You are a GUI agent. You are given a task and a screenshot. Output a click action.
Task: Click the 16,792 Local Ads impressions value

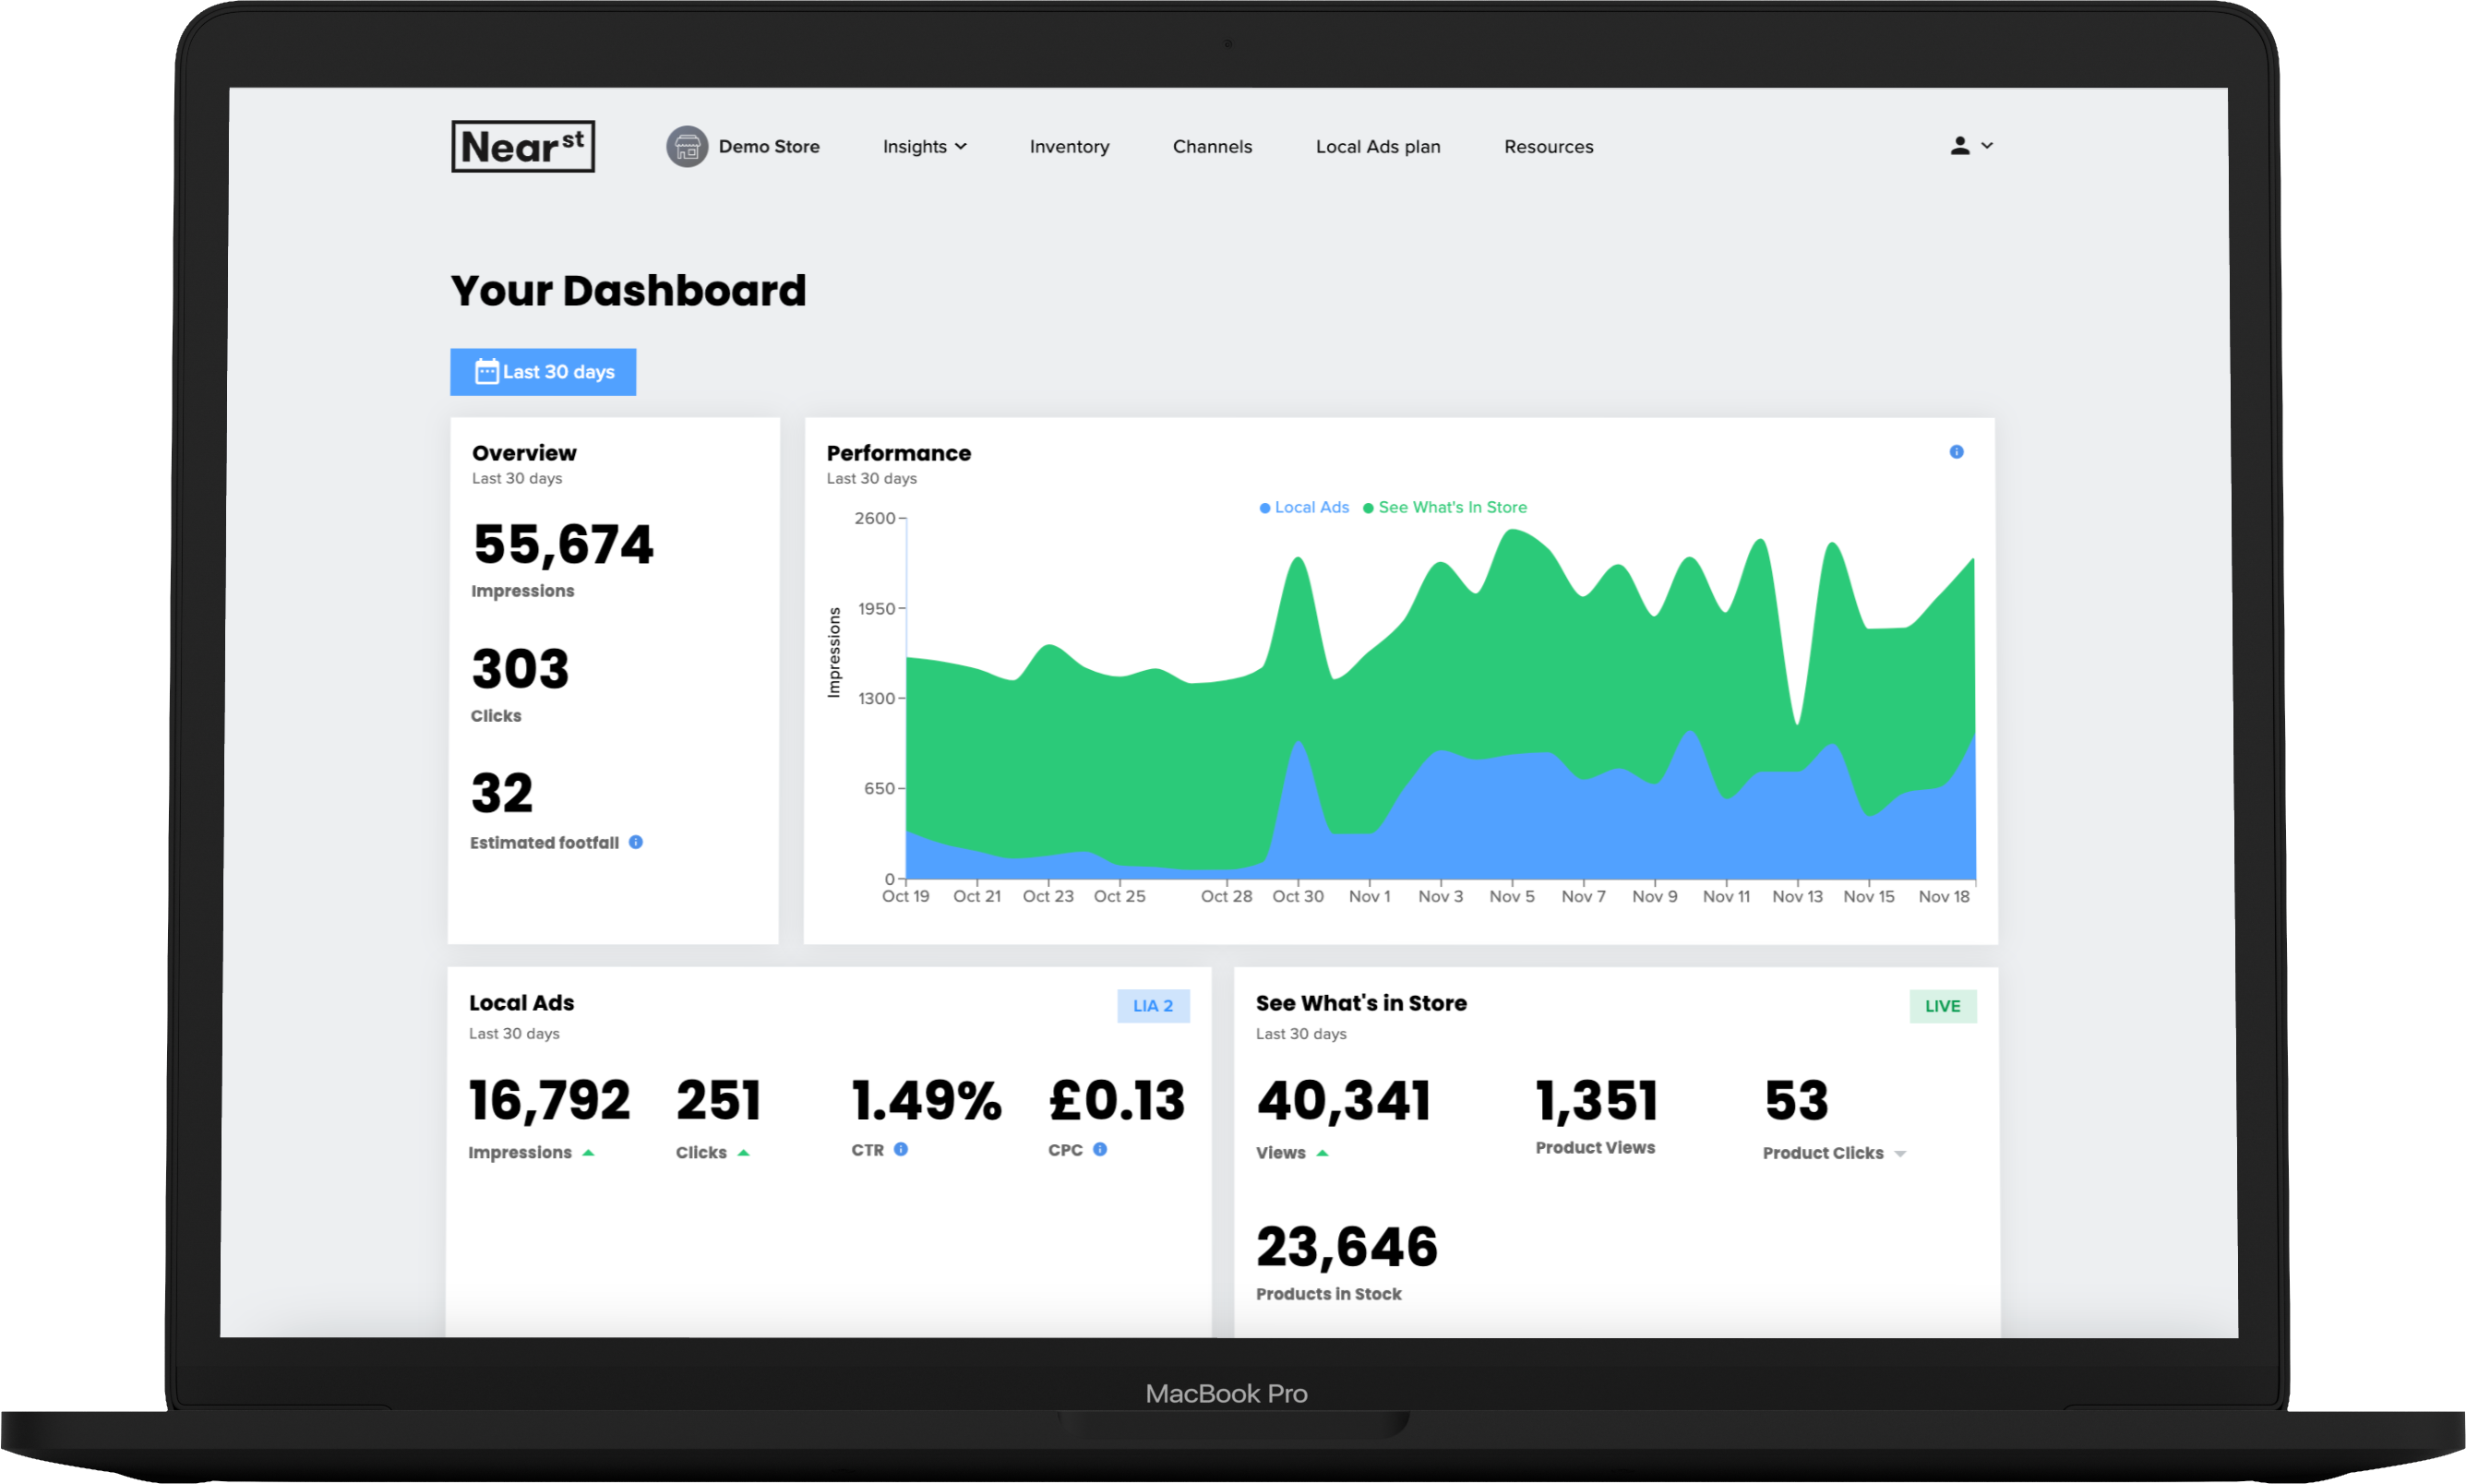[x=549, y=1101]
